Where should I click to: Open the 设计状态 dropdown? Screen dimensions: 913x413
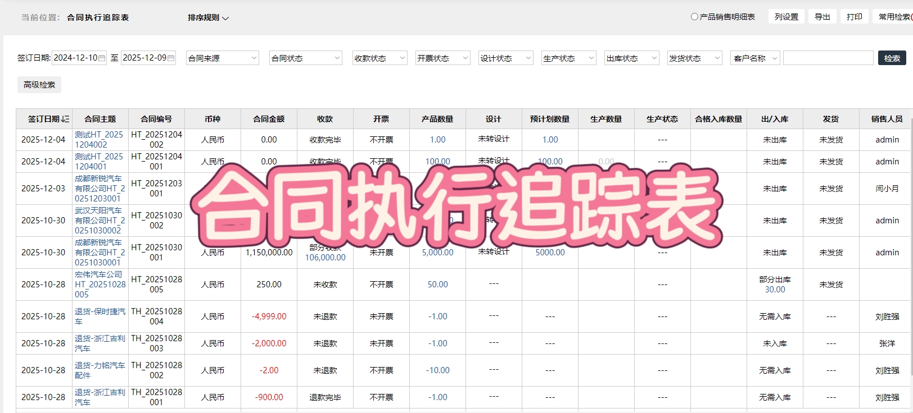tap(505, 58)
